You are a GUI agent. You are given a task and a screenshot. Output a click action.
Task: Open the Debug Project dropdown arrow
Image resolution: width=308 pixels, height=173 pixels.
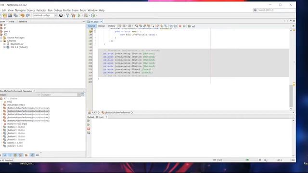tap(90, 15)
